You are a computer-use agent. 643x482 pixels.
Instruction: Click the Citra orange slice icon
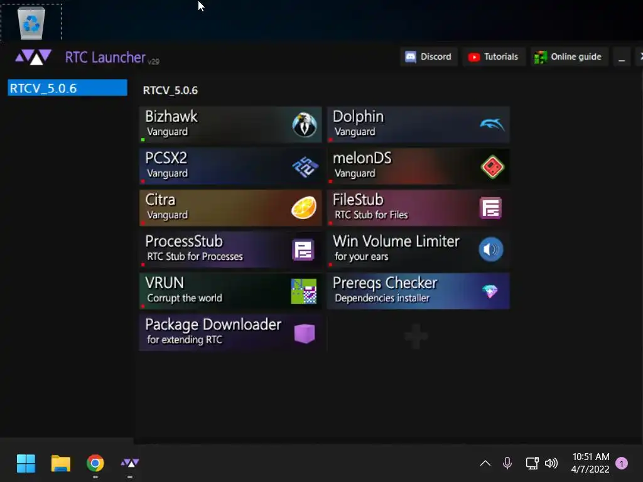coord(304,207)
